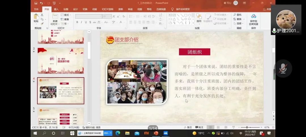This screenshot has height=137, width=306.
Task: Select slide 3 thumbnail in the slide panel
Action: coord(61,61)
